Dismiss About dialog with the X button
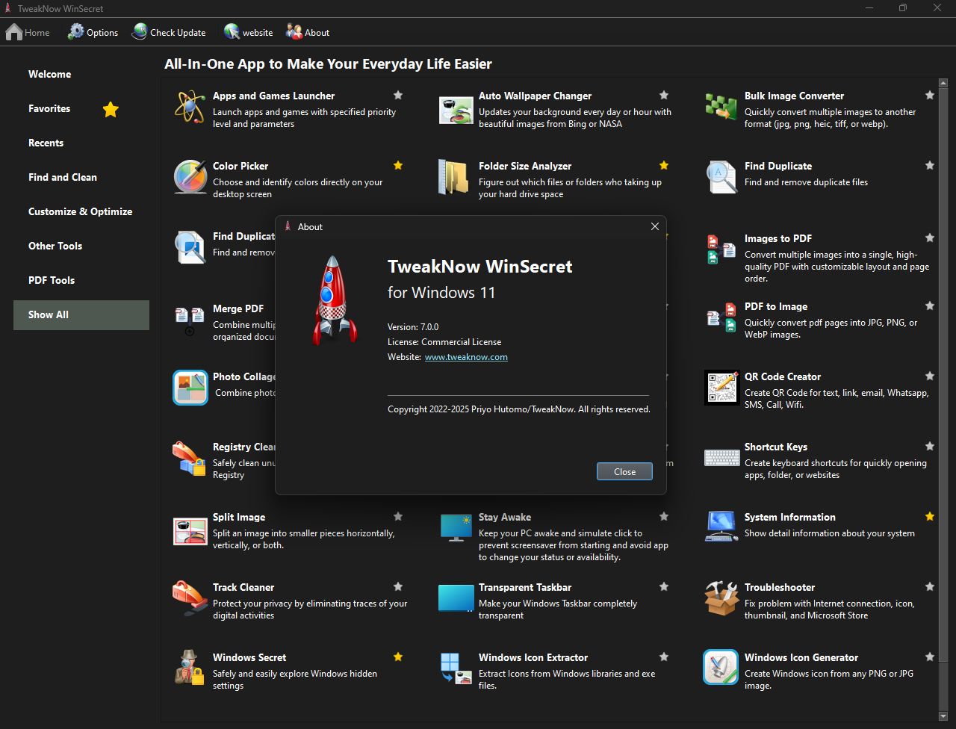956x729 pixels. point(655,226)
